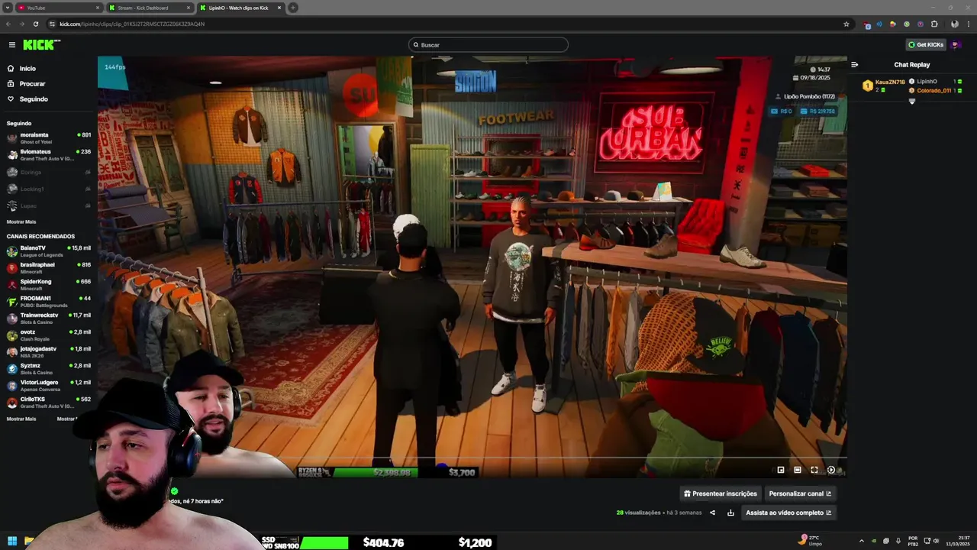The image size is (977, 550).
Task: Close the Stream - Kick Dashboard tab
Action: (189, 8)
